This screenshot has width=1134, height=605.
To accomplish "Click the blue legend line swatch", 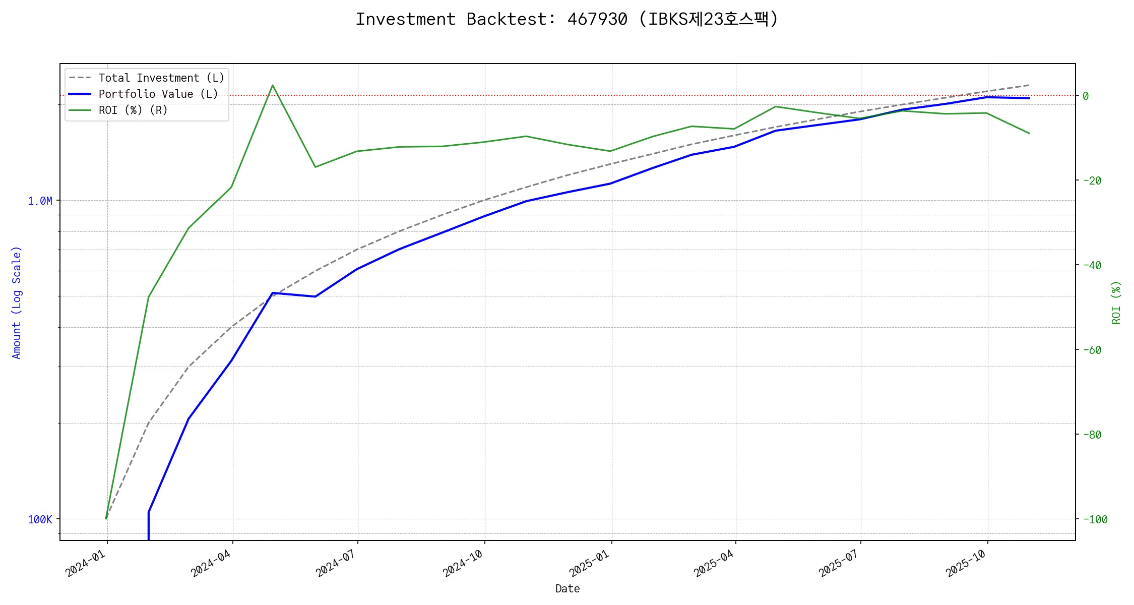I will click(x=80, y=94).
